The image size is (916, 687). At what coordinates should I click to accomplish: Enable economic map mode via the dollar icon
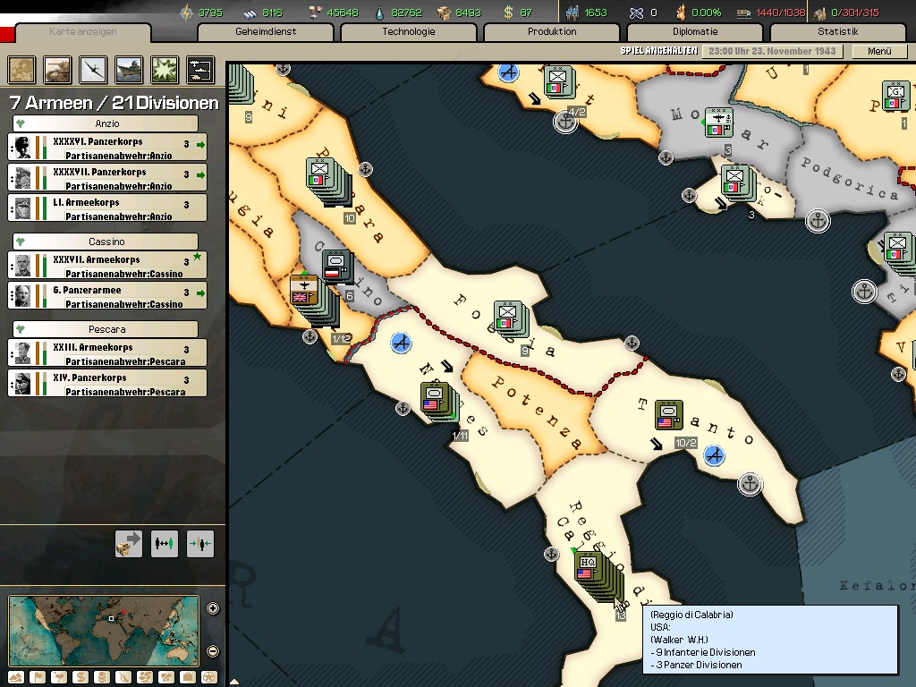81,678
